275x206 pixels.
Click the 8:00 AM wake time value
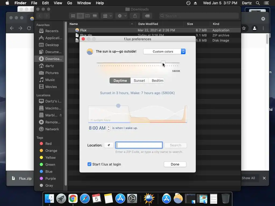[x=97, y=128]
